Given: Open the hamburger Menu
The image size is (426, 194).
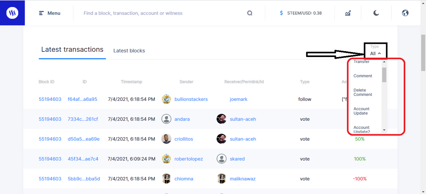Looking at the screenshot, I should [x=50, y=13].
